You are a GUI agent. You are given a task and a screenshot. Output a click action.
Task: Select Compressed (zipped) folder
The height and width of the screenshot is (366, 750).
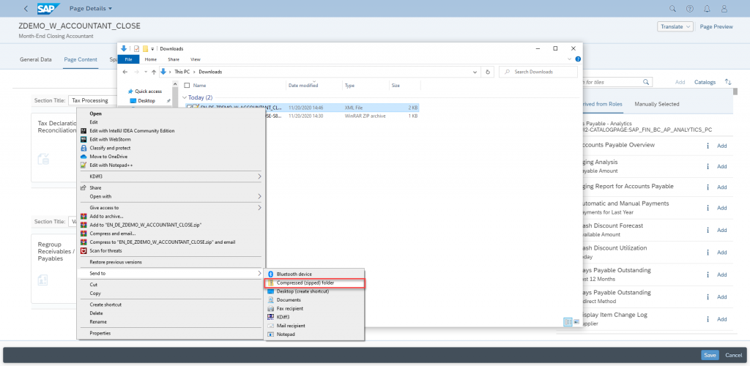coord(314,283)
